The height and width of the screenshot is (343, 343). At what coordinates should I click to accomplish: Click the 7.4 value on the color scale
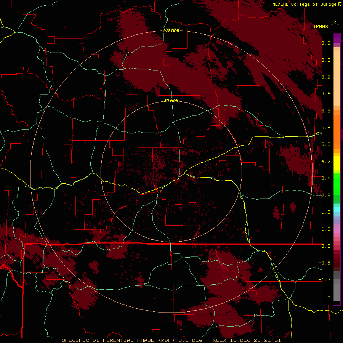click(326, 94)
